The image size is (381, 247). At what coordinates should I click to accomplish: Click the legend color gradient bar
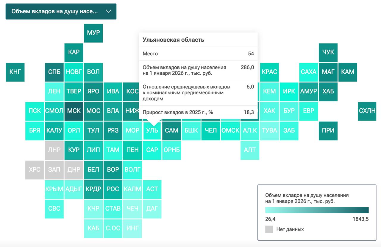pos(317,210)
